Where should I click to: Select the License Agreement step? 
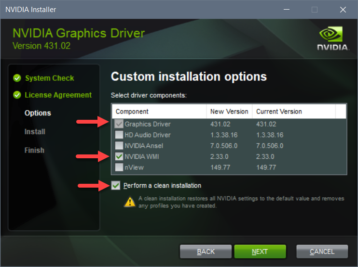pyautogui.click(x=58, y=95)
